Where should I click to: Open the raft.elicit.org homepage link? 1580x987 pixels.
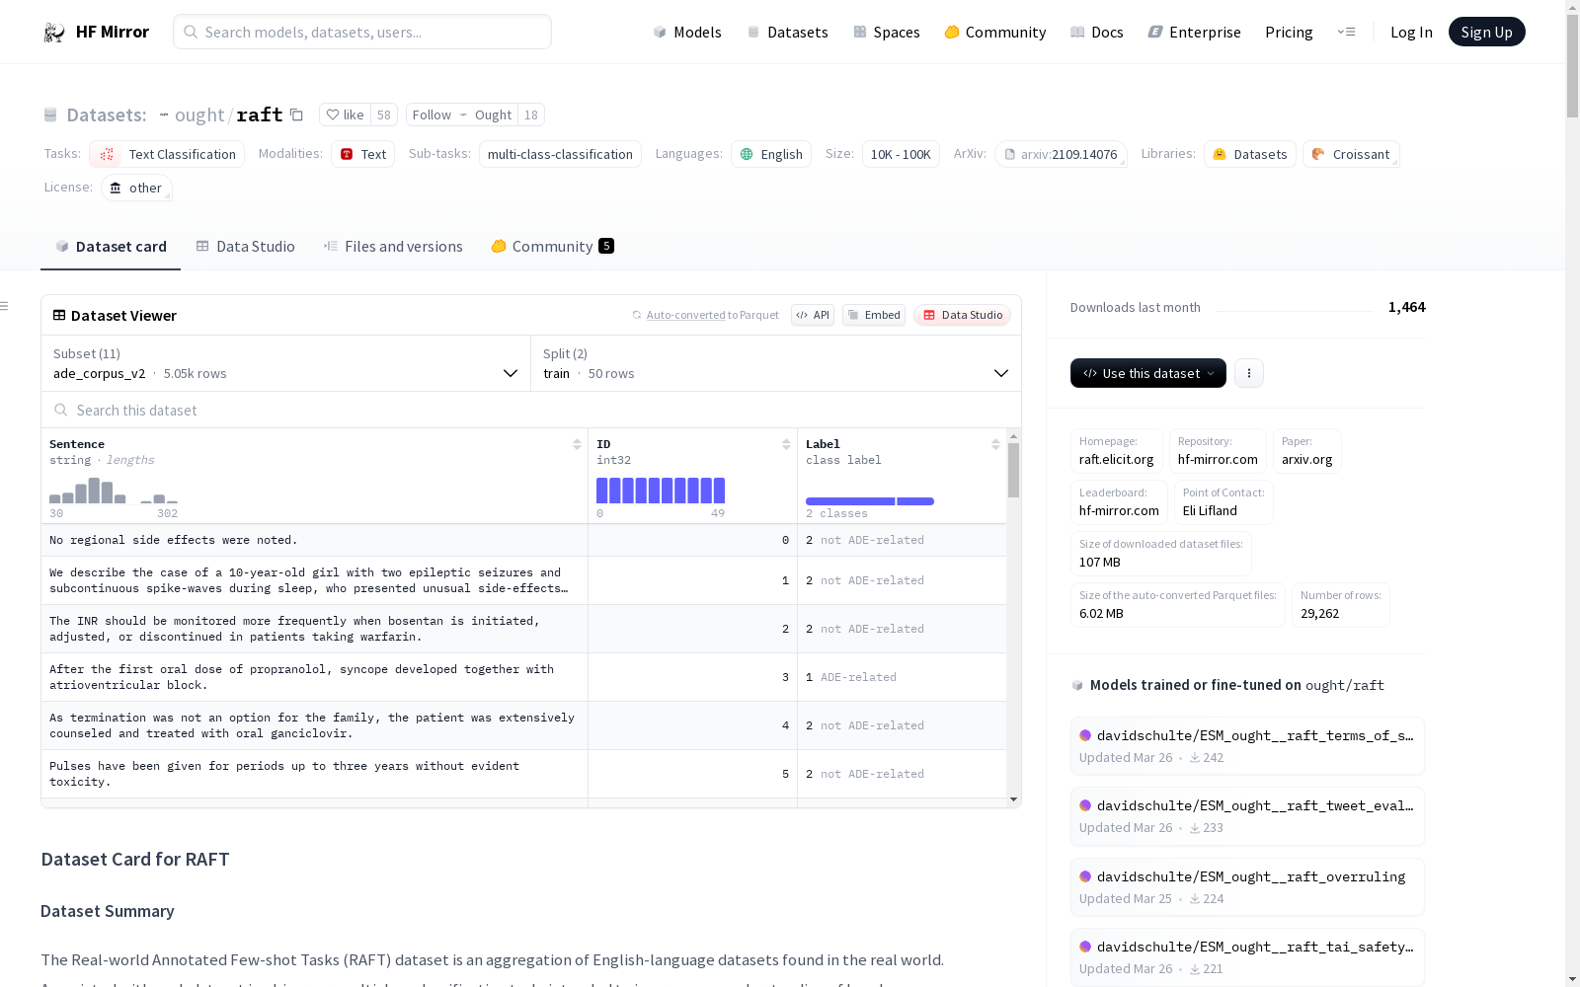coord(1116,459)
